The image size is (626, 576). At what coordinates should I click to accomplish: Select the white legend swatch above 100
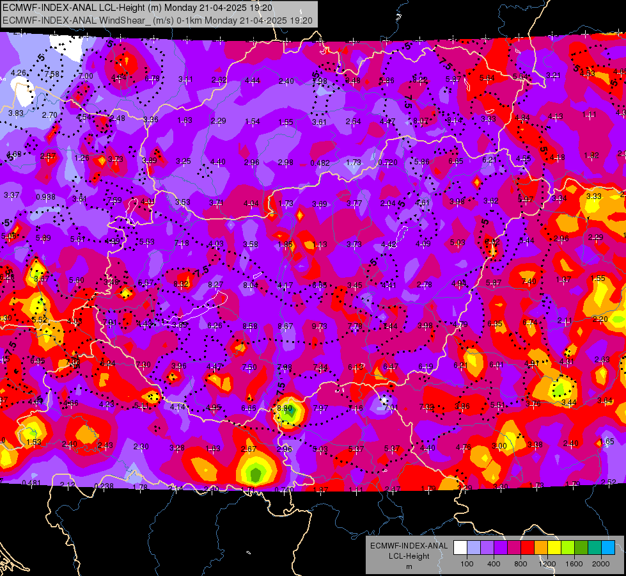pos(460,548)
